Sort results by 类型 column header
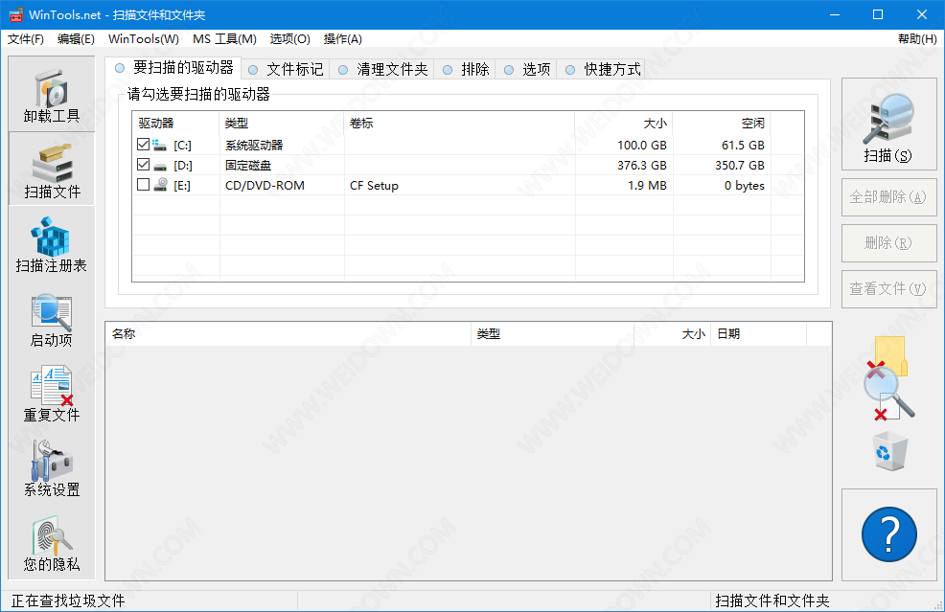945x612 pixels. pyautogui.click(x=552, y=333)
